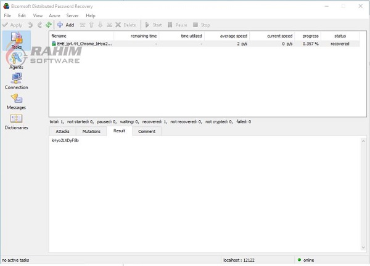This screenshot has height=266, width=370.
Task: Click the undo arrow icon
Action: click(30, 25)
